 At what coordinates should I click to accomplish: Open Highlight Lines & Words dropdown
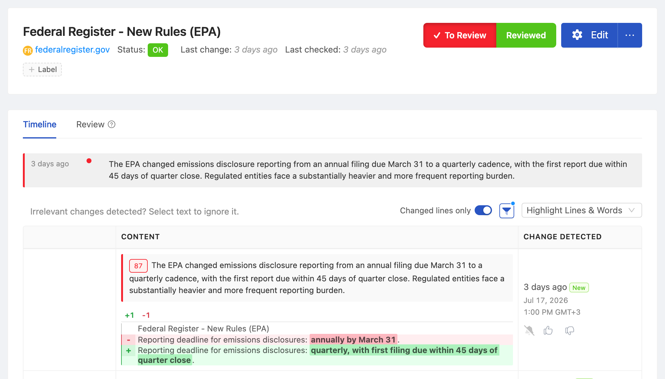tap(582, 211)
